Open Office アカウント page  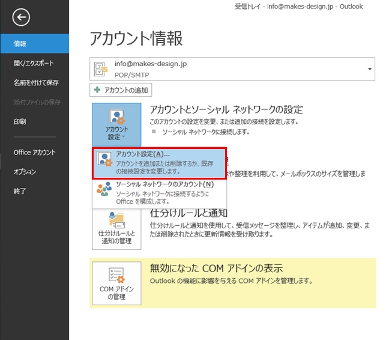(x=34, y=152)
